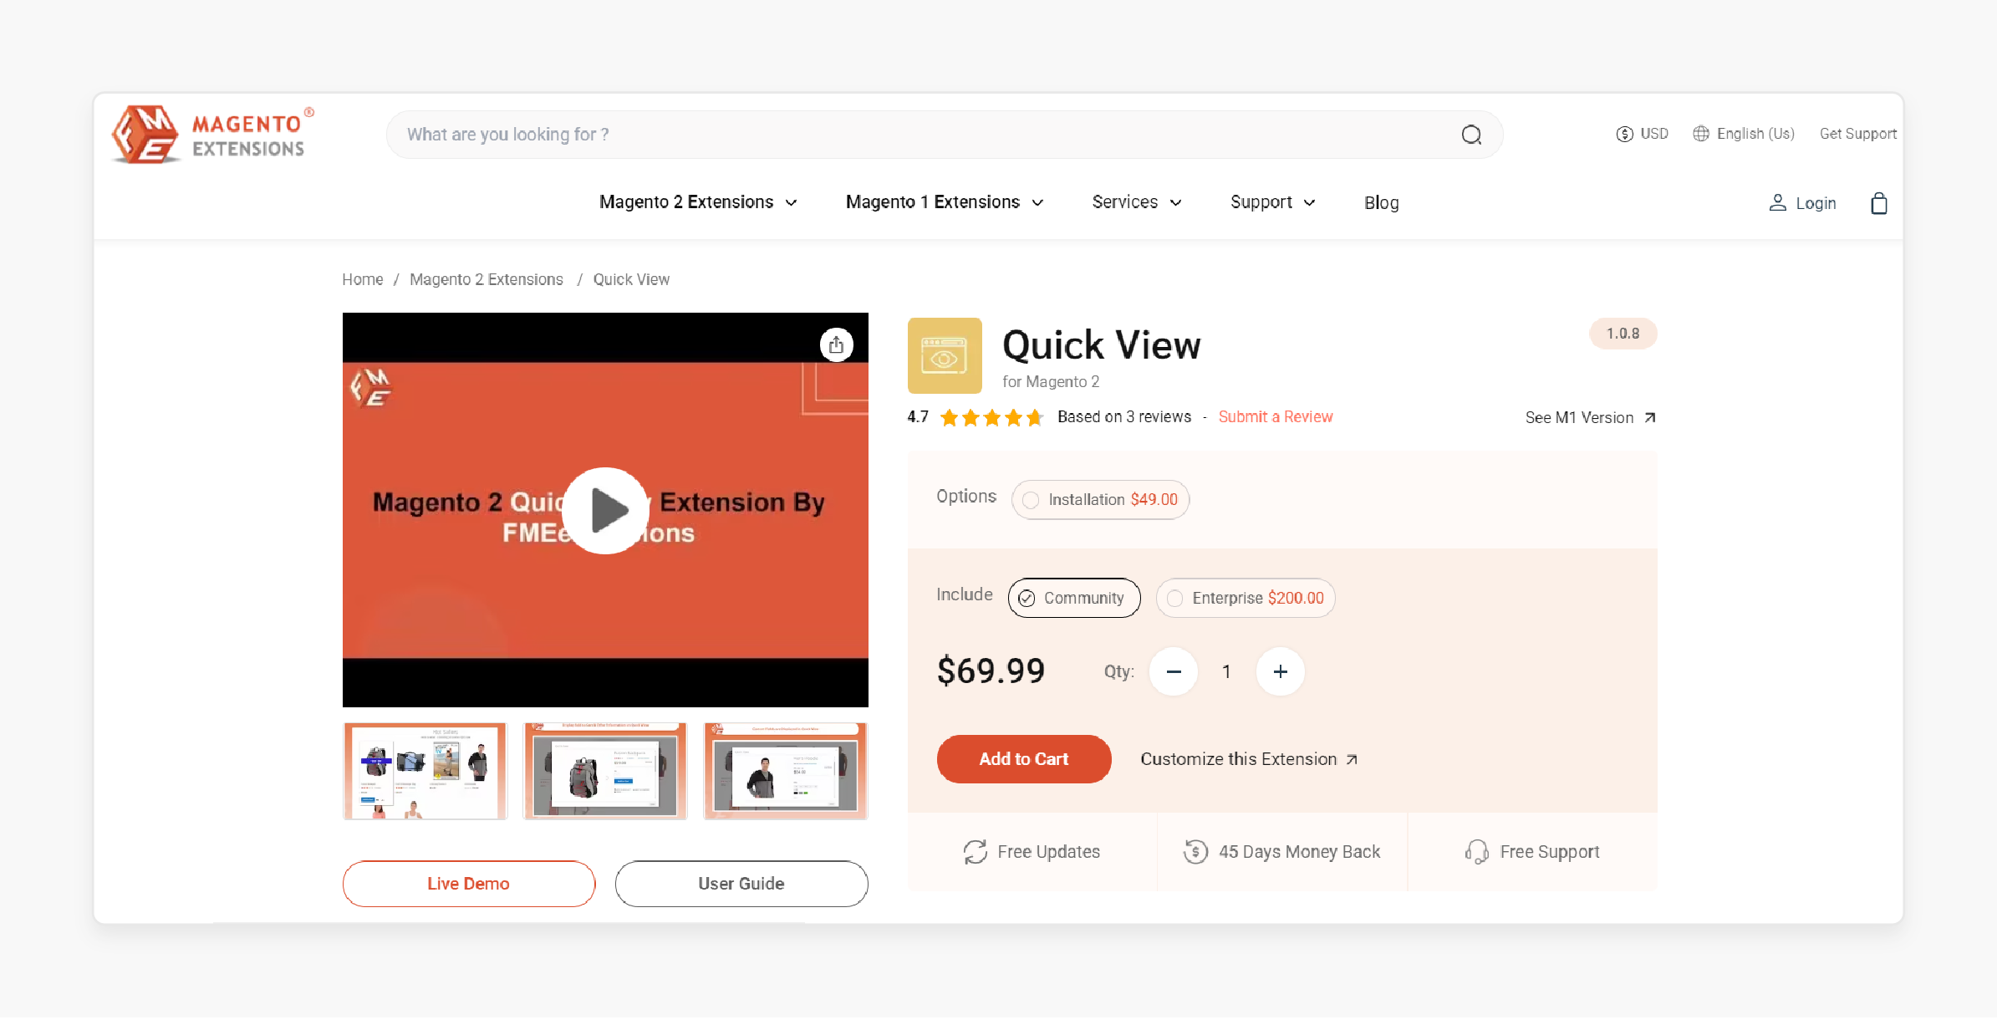
Task: Click Get Support link
Action: click(1857, 134)
